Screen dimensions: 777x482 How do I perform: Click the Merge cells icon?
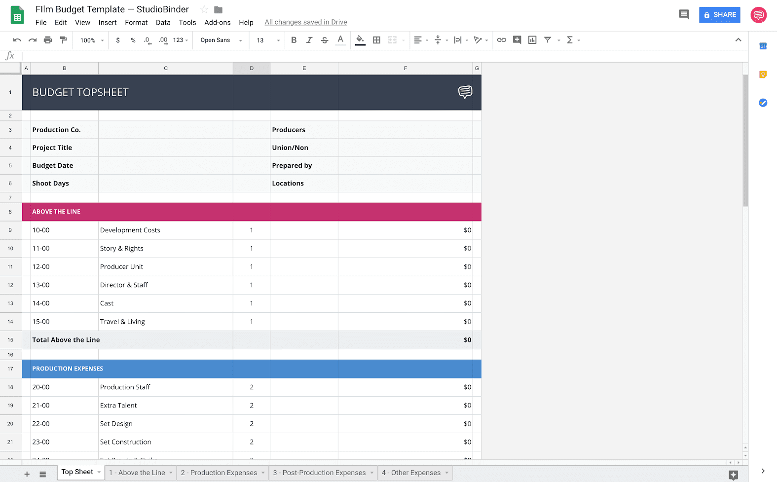coord(392,40)
